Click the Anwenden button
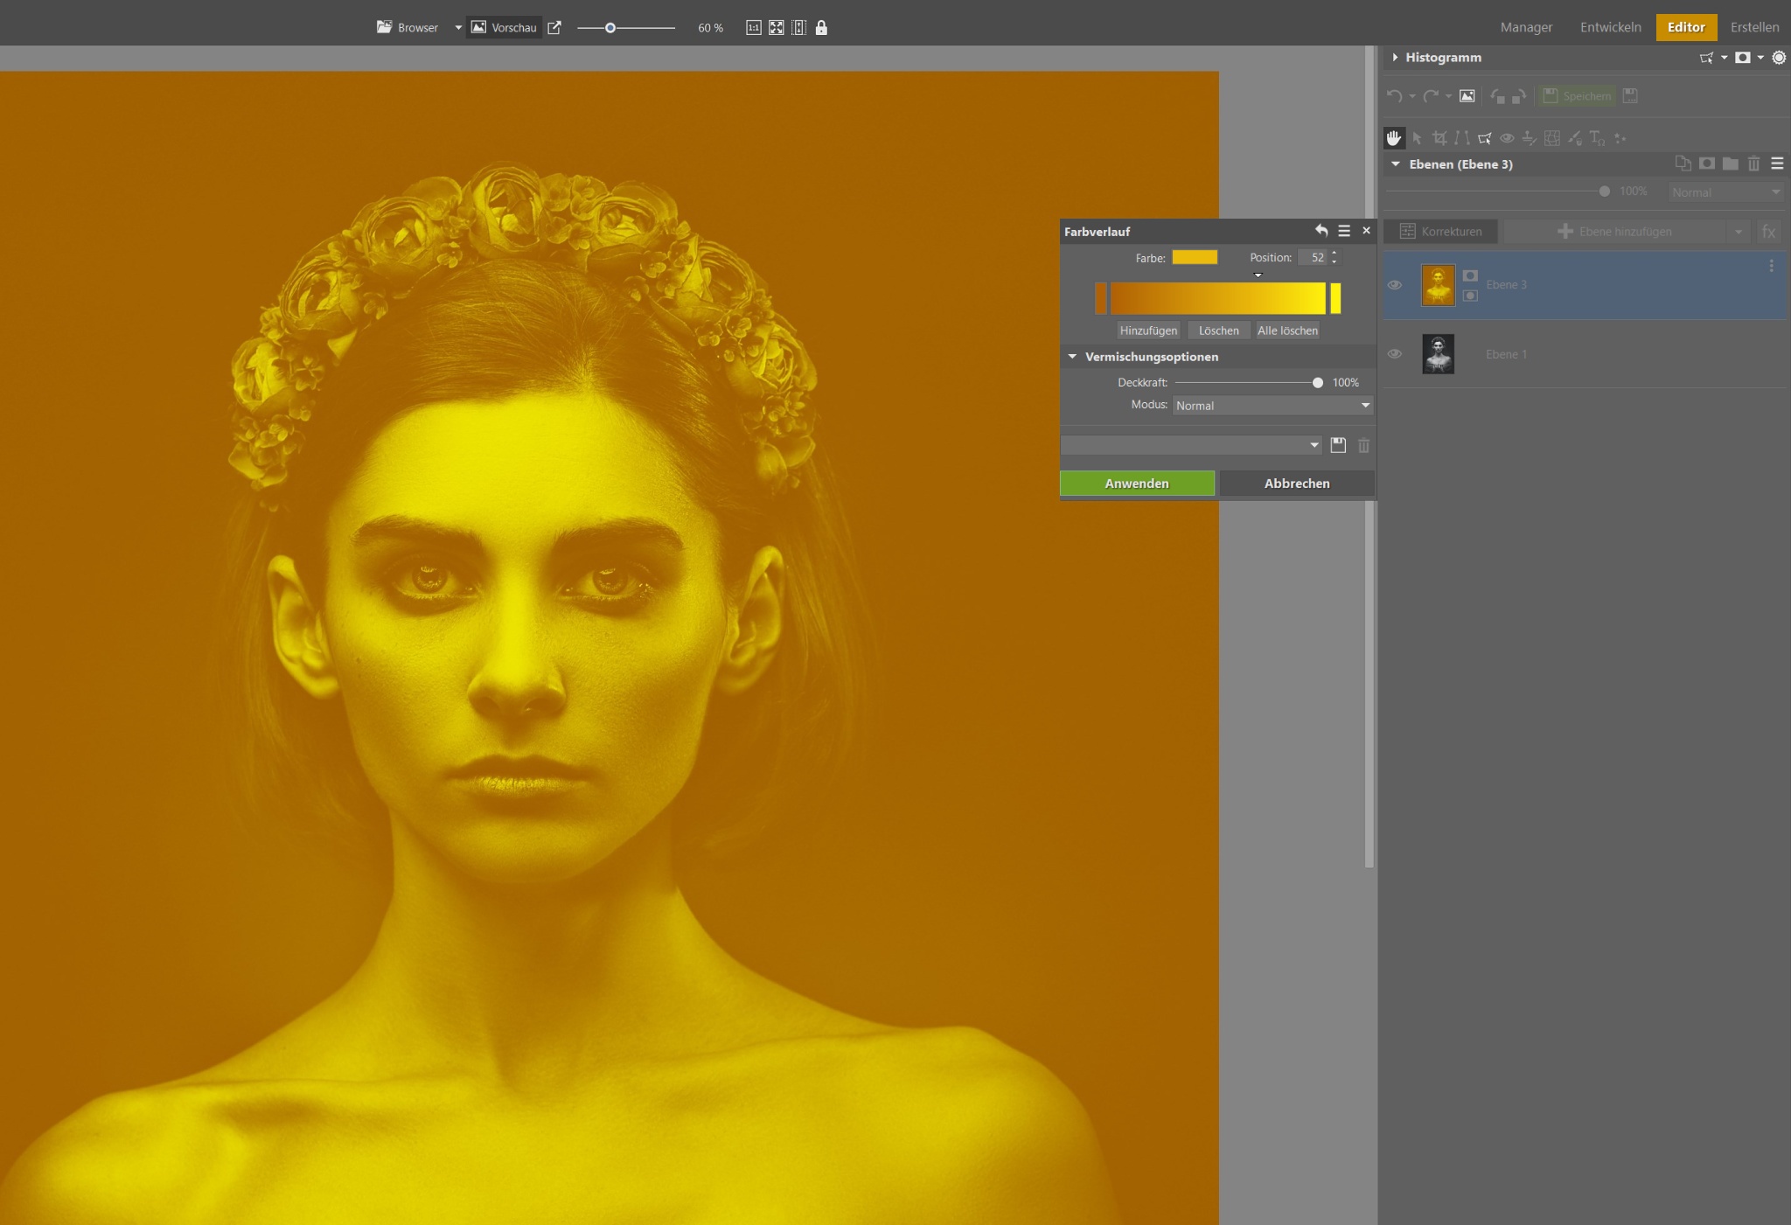The image size is (1791, 1225). coord(1137,484)
